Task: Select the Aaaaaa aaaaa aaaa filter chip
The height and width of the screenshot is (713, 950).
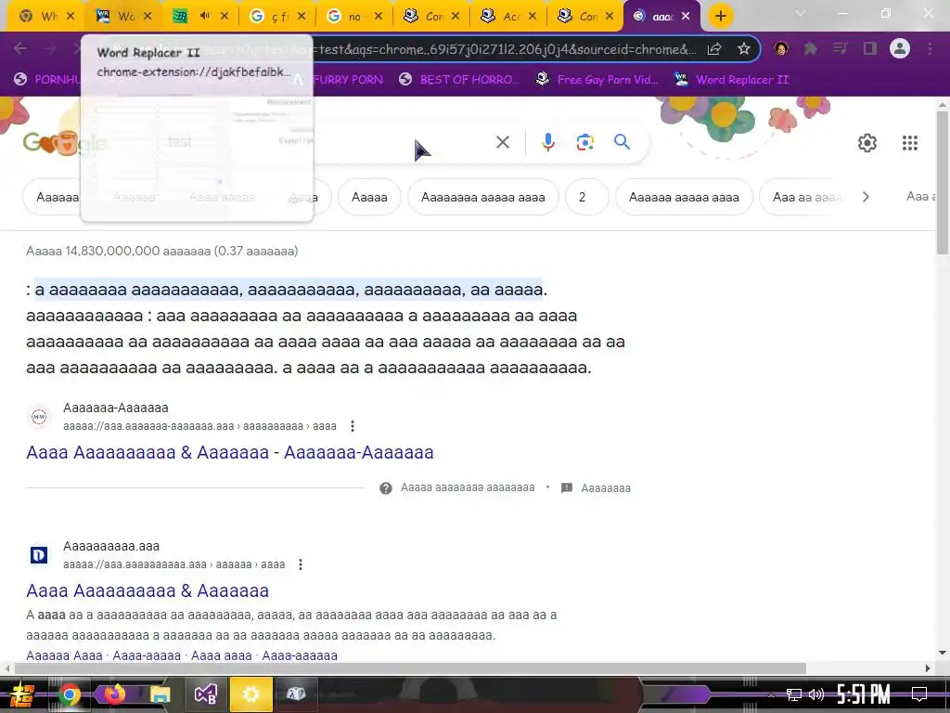Action: click(684, 197)
